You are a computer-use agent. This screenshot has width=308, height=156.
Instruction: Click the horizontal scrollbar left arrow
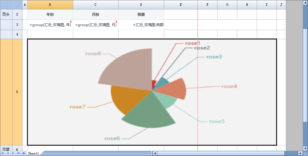click(155, 153)
